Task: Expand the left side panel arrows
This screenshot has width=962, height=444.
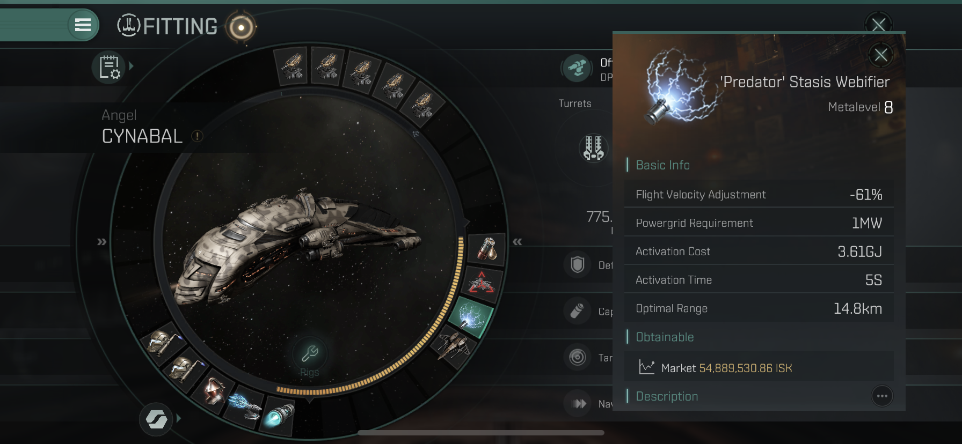Action: click(x=101, y=242)
